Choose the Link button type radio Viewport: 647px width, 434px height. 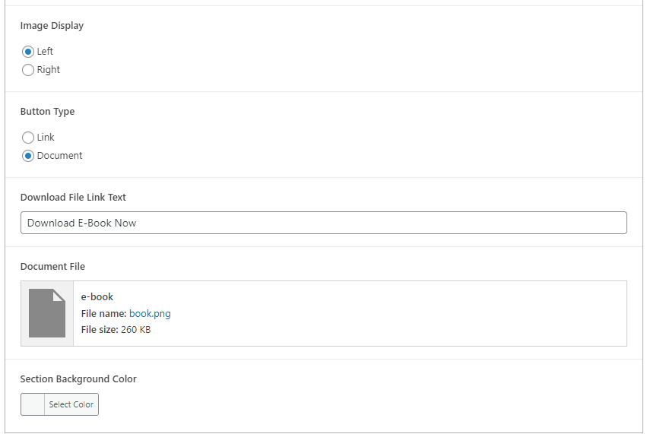28,138
